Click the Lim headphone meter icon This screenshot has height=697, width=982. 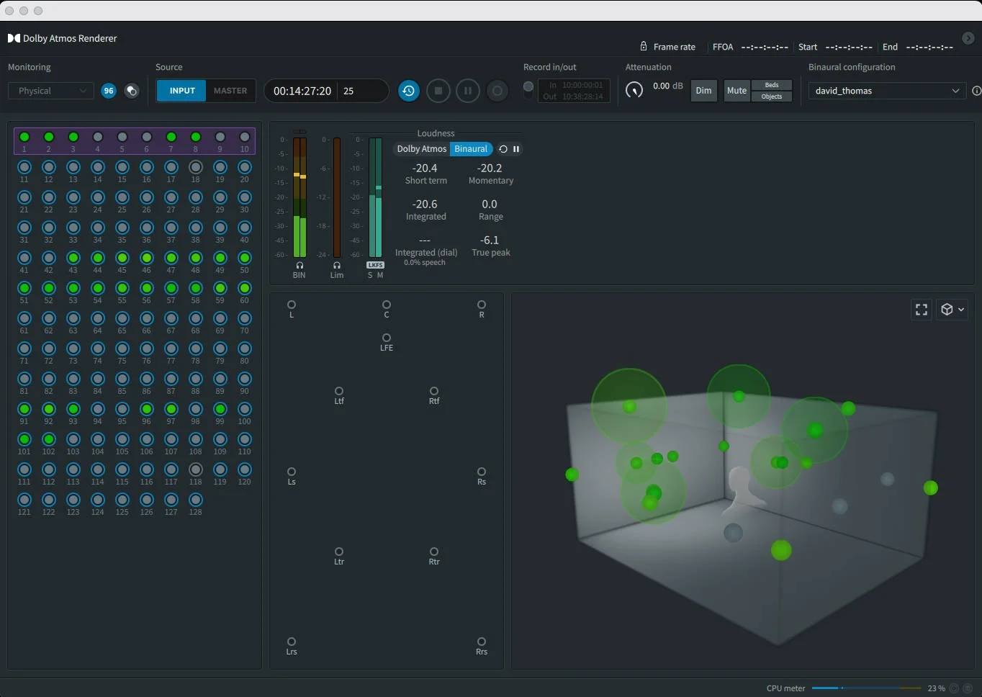point(336,265)
